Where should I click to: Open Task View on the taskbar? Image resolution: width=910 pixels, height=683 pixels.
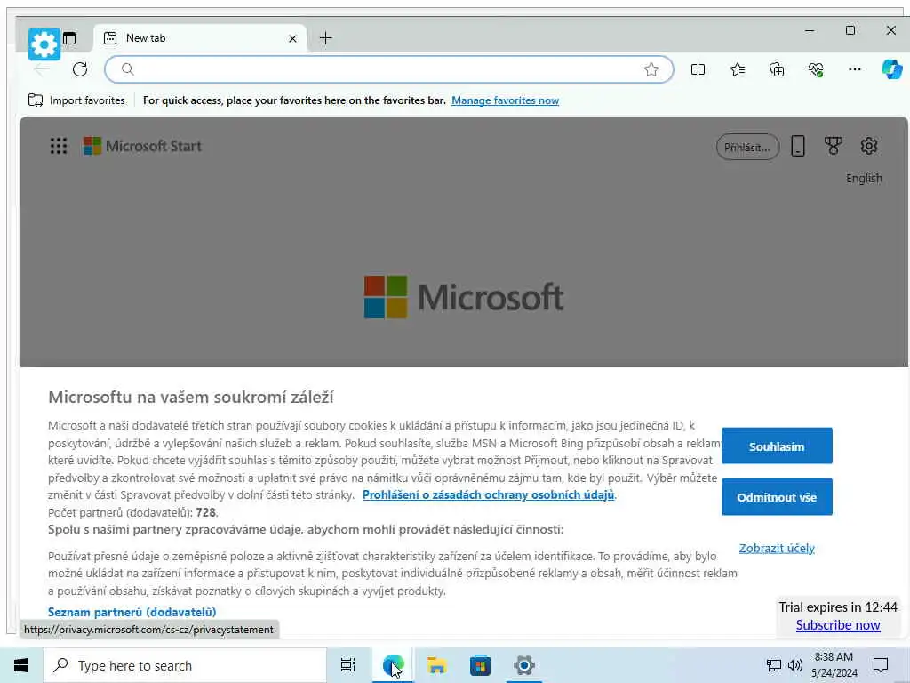pyautogui.click(x=348, y=665)
